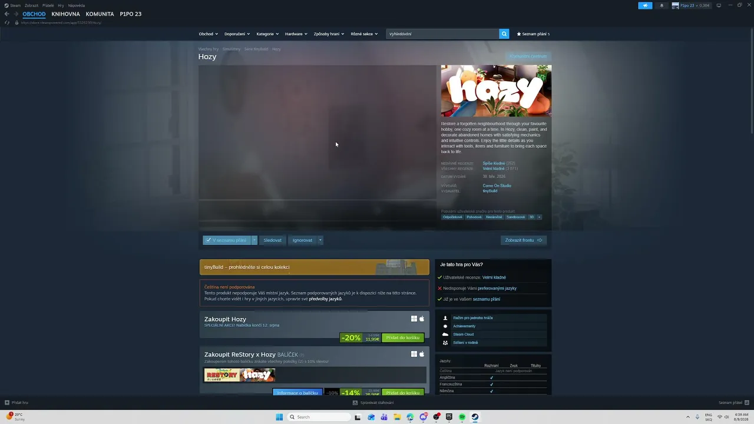Expand the Doporučení dropdown
This screenshot has width=754, height=424.
pos(237,34)
